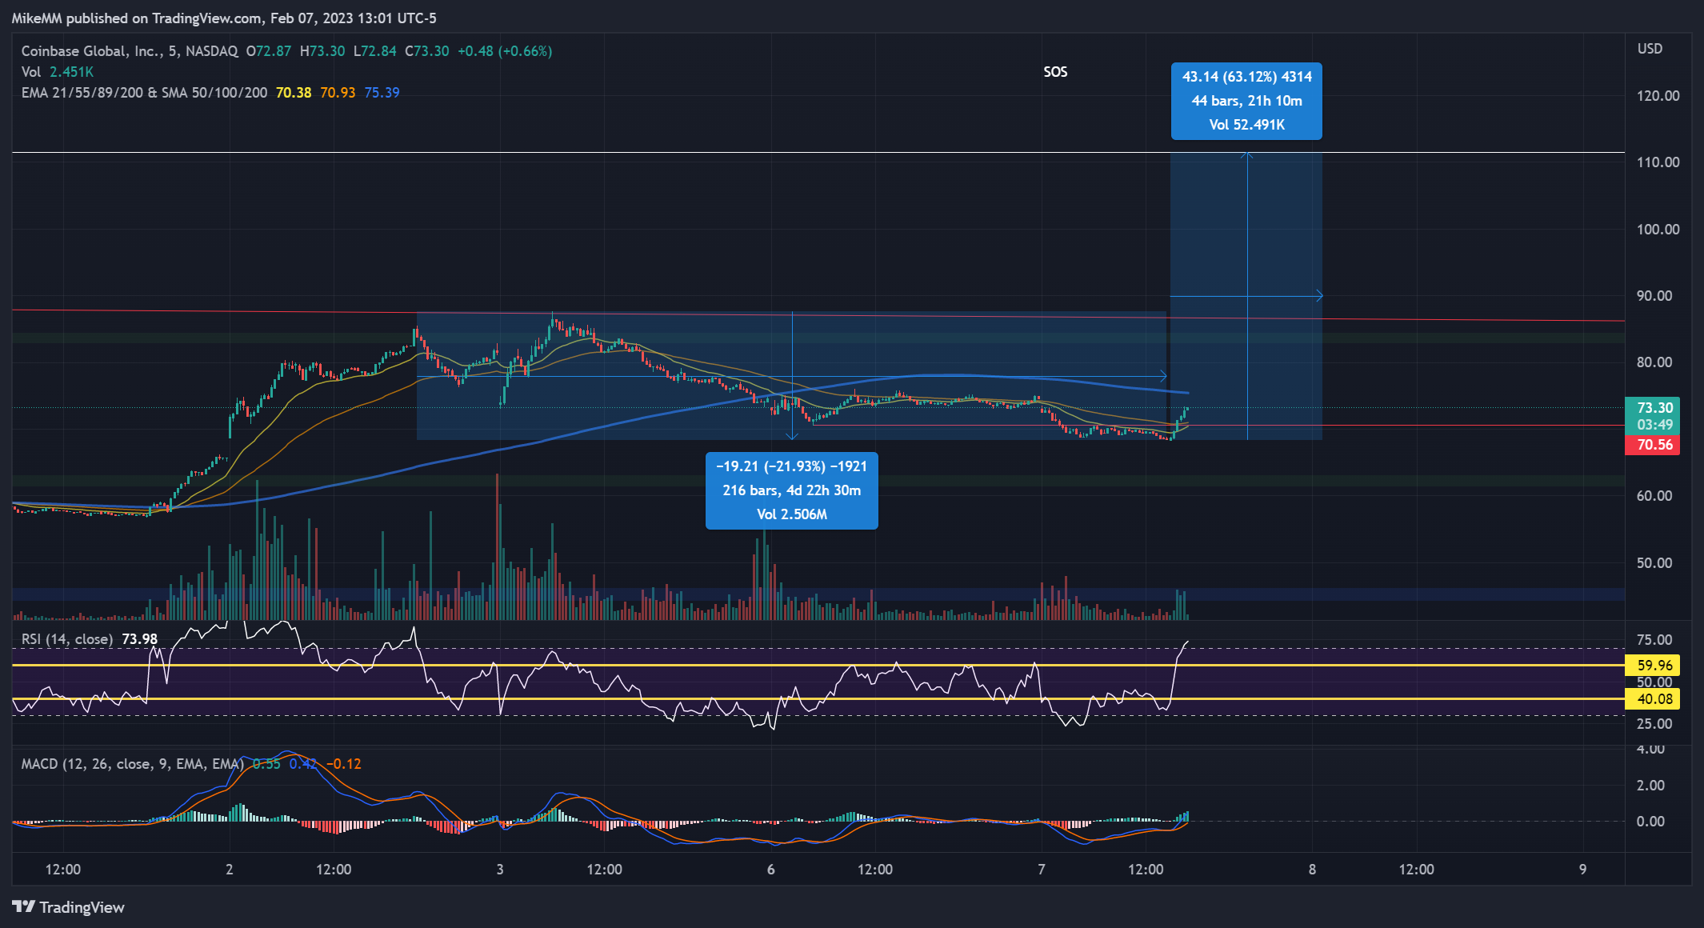Click the 80.00 price axis label
1704x928 pixels.
pos(1654,362)
